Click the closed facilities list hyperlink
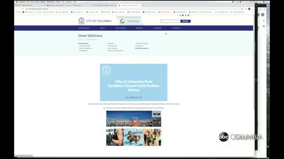The image size is (284, 159). [156, 108]
